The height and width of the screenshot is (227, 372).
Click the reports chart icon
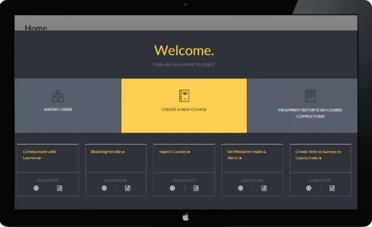pos(310,96)
